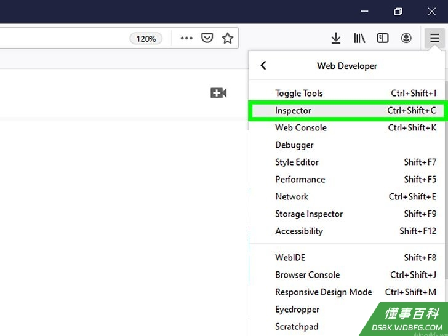The image size is (448, 336).
Task: Enable Responsive Design Mode
Action: click(346, 292)
